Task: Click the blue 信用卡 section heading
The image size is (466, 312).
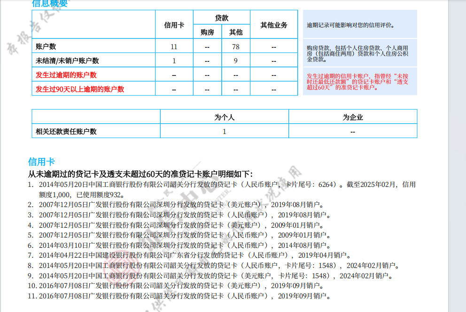Action: [x=41, y=162]
